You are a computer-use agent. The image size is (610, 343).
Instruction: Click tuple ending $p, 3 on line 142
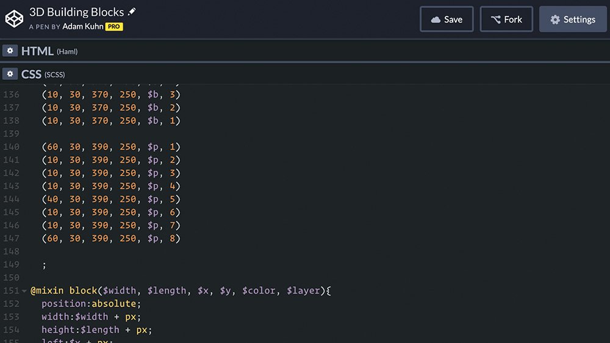point(111,173)
